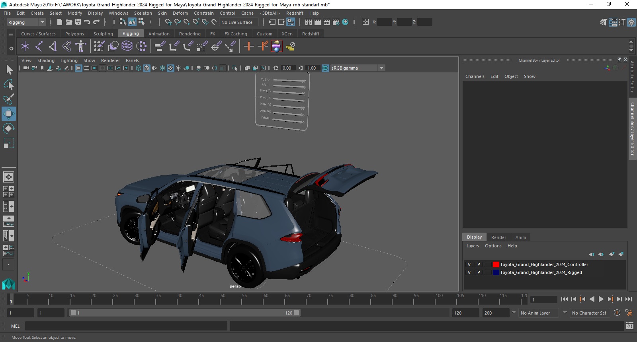This screenshot has width=637, height=342.
Task: Open Channels menu in Channel Box
Action: coord(475,76)
